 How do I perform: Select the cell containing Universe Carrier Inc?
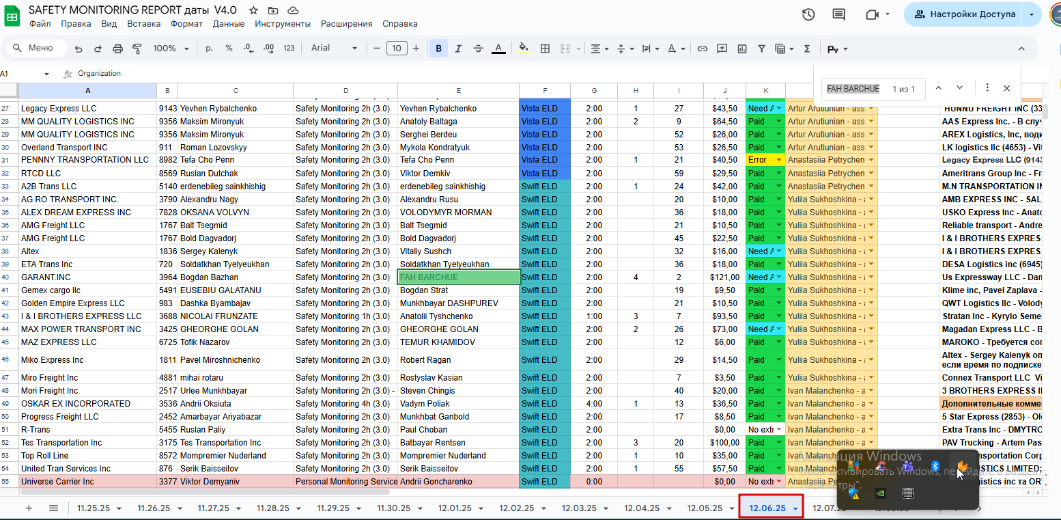pos(88,482)
